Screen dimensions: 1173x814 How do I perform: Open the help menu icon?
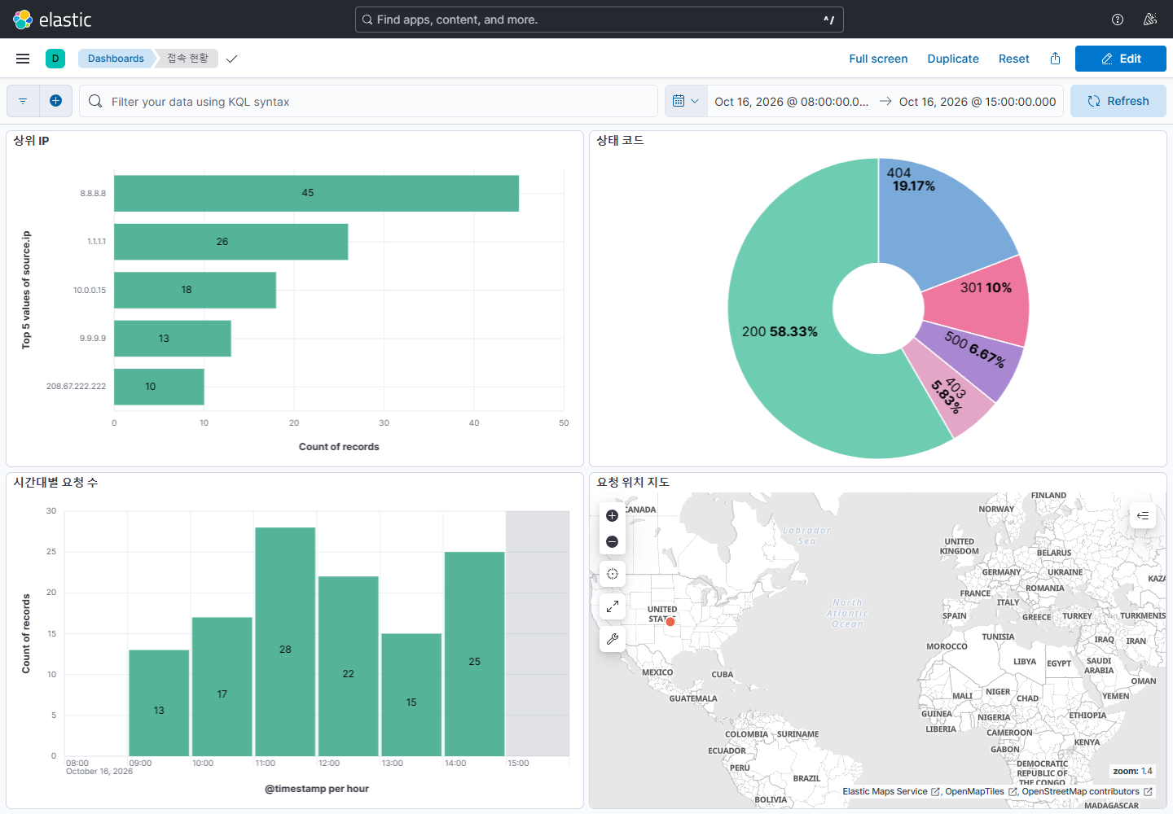pyautogui.click(x=1118, y=20)
